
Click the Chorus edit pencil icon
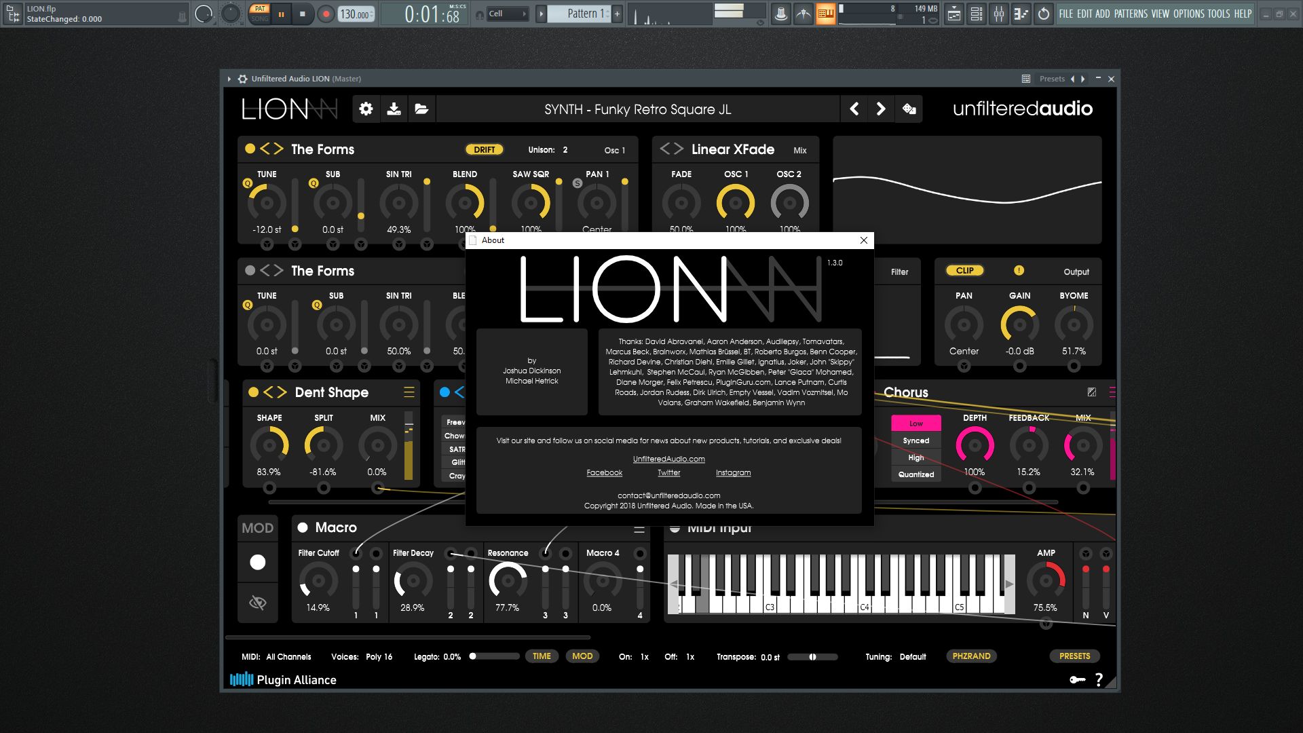[x=1092, y=391]
